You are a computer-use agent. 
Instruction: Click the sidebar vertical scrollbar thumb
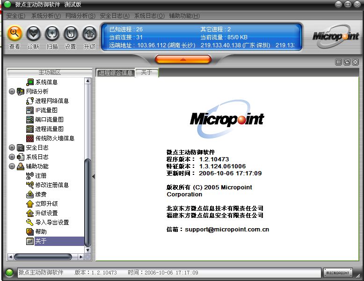[x=88, y=202]
